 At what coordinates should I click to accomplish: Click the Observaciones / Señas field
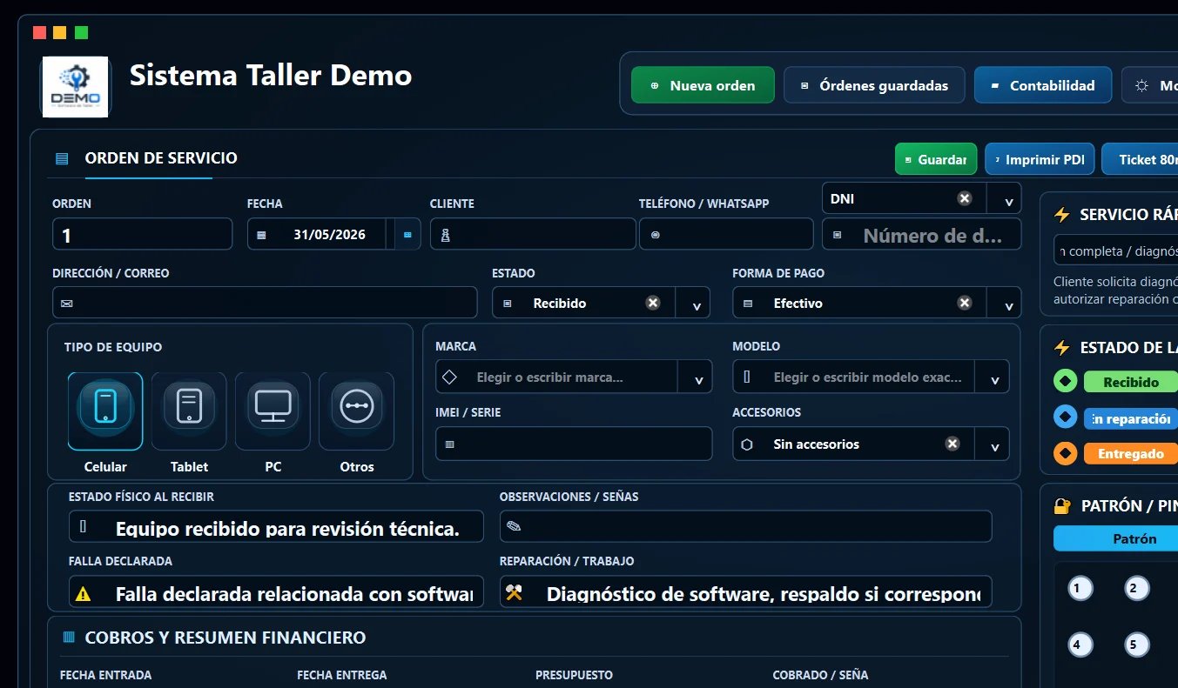(745, 526)
